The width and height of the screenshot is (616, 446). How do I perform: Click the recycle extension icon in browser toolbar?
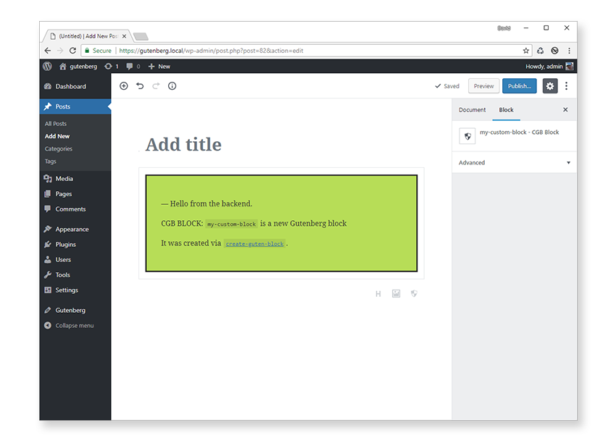pyautogui.click(x=541, y=51)
